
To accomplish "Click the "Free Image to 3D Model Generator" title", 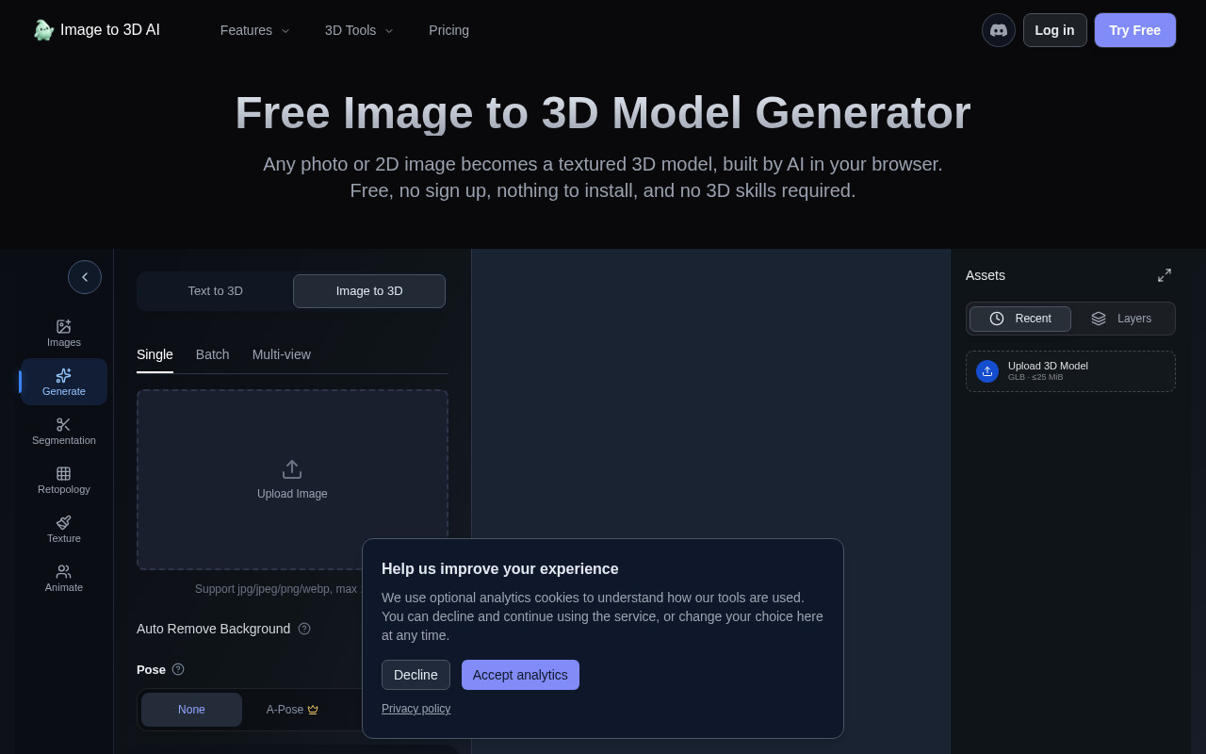I will (x=603, y=113).
